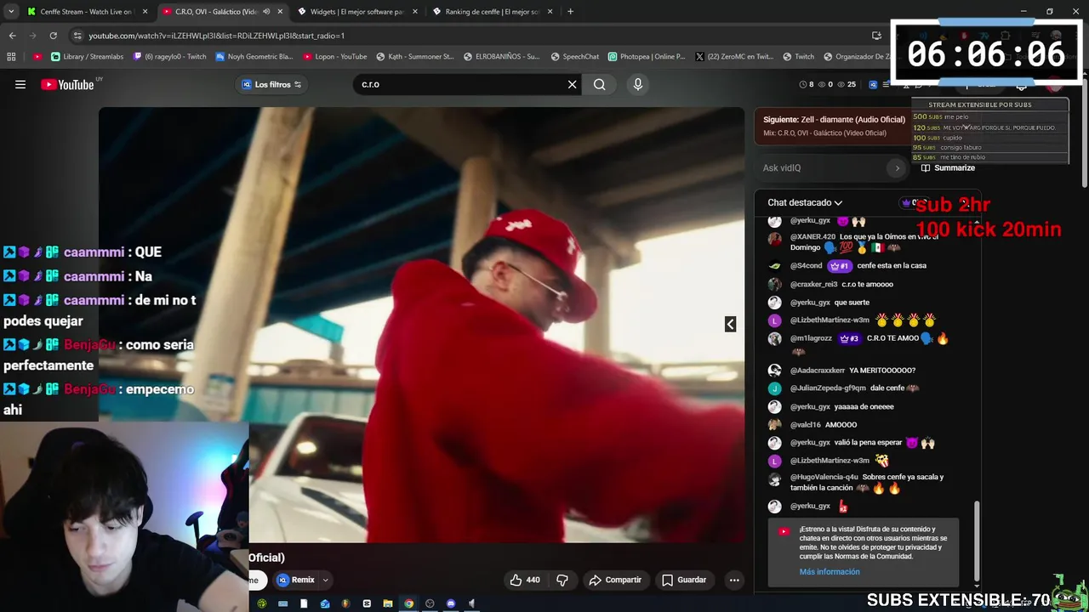This screenshot has height=612, width=1089.
Task: Reload the page
Action: click(53, 36)
